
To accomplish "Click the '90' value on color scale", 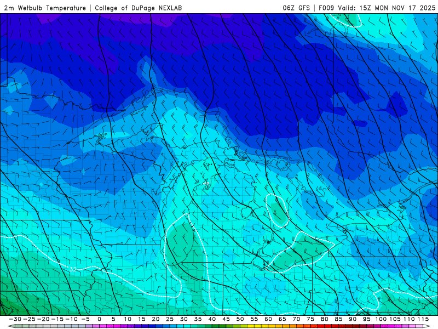I will (353, 319).
